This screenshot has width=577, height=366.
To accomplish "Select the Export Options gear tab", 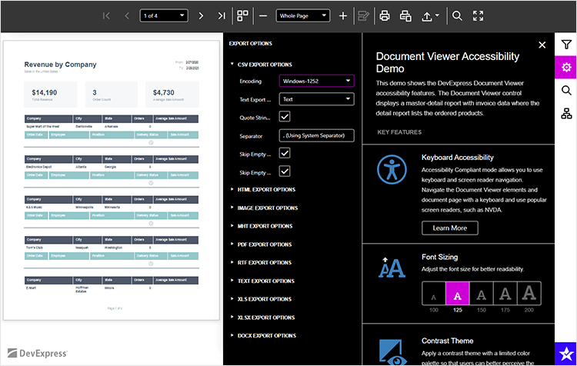I will coord(566,68).
